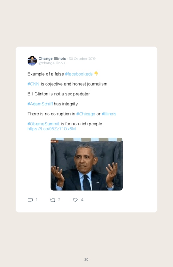Click the reply count number 1
Viewport: 173px width, 267px height.
[x=37, y=200]
